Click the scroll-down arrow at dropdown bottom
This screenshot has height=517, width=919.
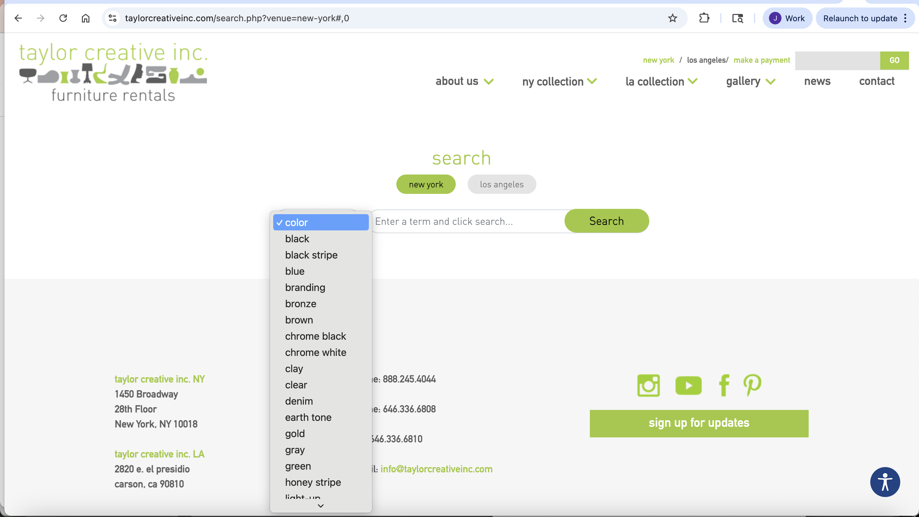(x=321, y=505)
